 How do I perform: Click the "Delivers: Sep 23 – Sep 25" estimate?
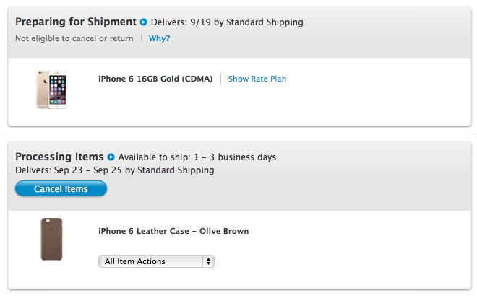(x=115, y=170)
